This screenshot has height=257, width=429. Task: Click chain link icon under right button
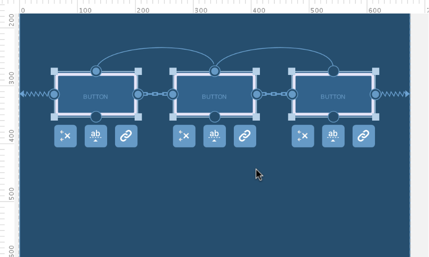[x=363, y=136]
